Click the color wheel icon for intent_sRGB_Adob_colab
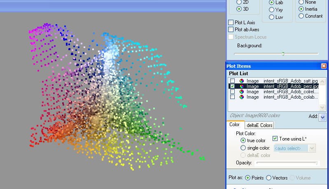The image size is (329, 189). pyautogui.click(x=241, y=97)
